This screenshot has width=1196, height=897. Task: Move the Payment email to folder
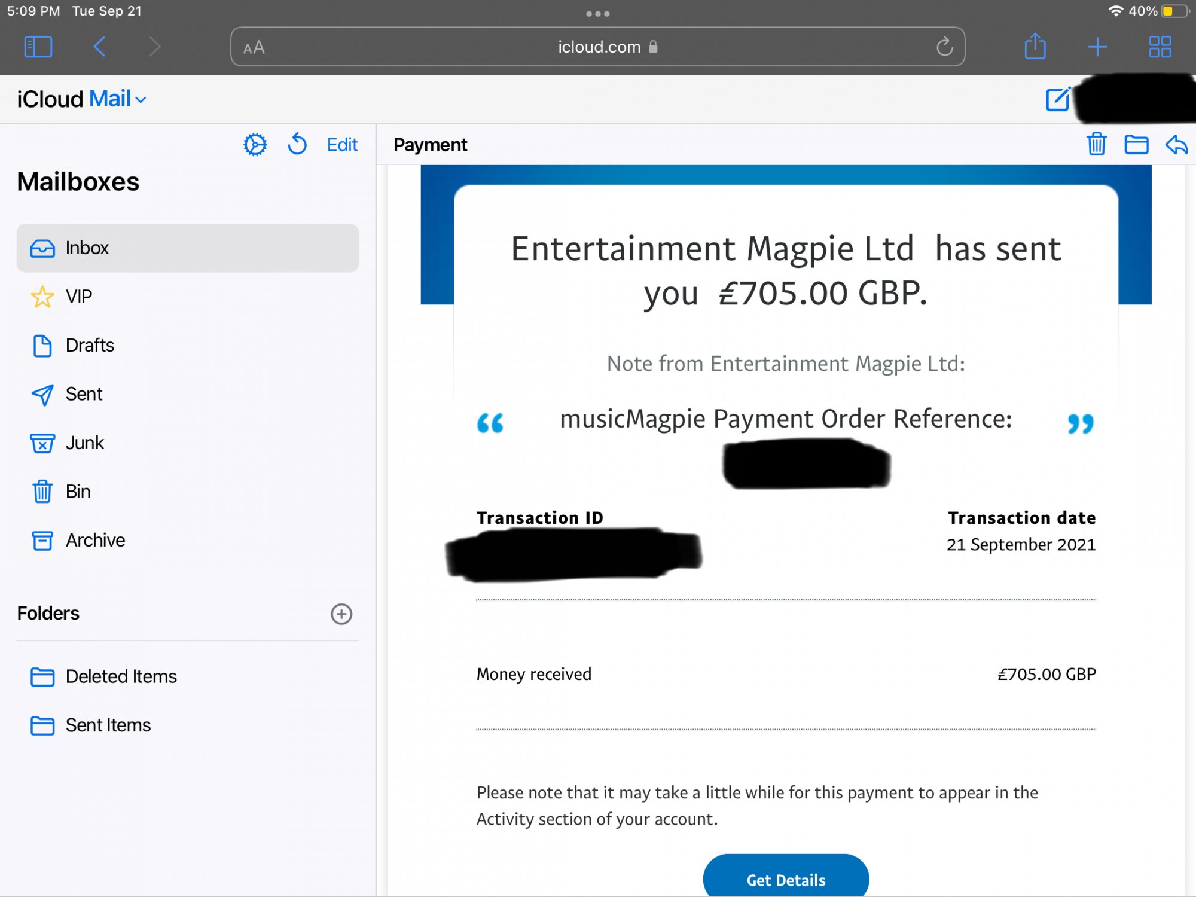point(1136,145)
